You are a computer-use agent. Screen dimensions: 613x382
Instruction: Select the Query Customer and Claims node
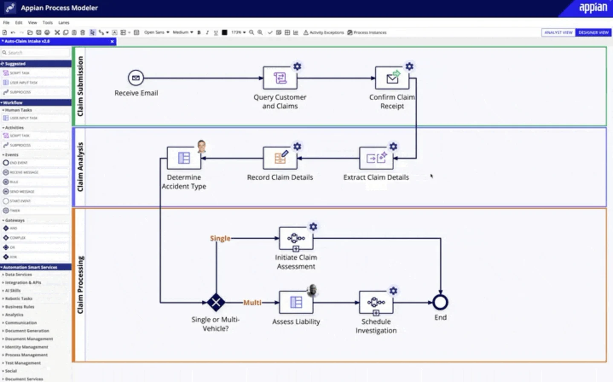pos(280,78)
